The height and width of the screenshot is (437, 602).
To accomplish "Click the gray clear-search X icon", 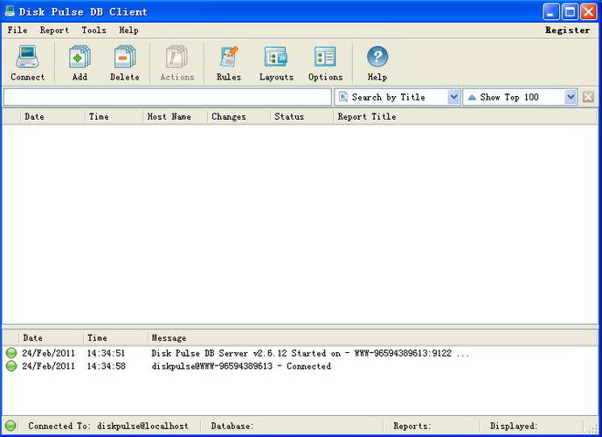I will pos(588,97).
